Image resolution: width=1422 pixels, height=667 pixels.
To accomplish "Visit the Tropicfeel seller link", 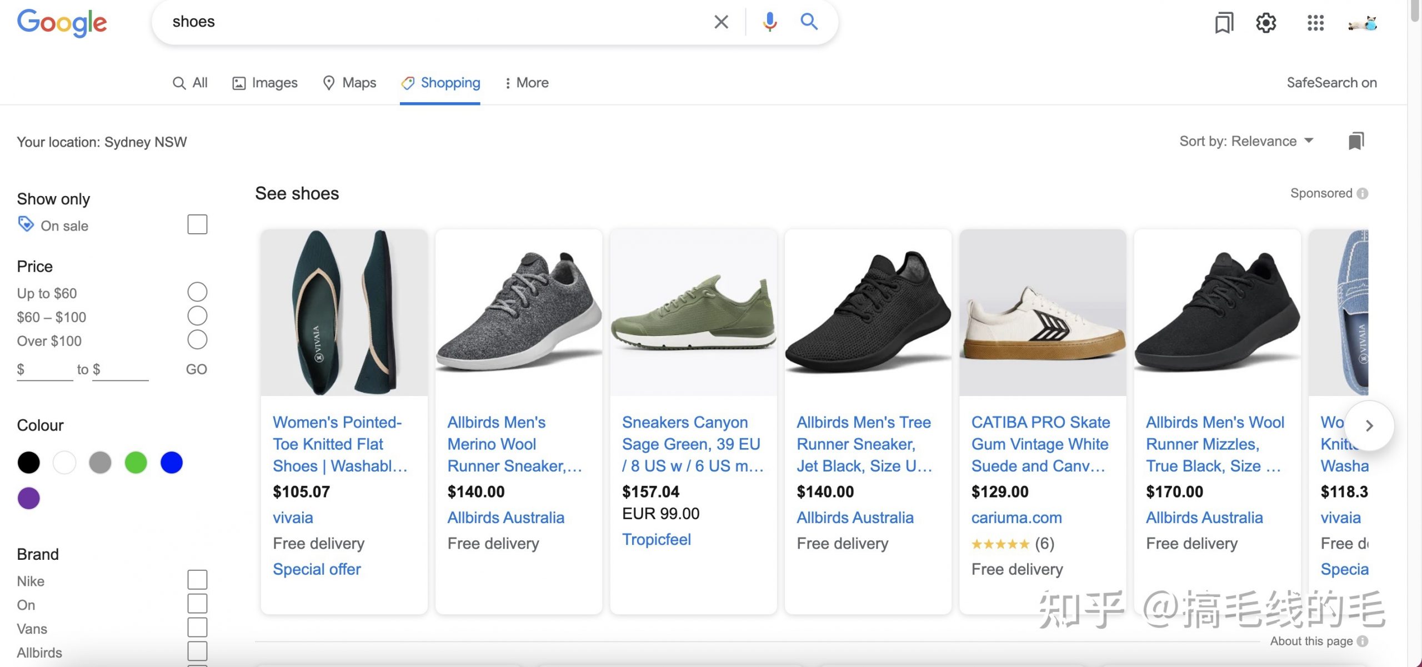I will [656, 539].
